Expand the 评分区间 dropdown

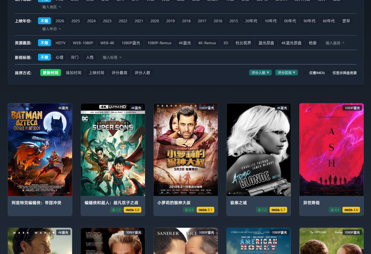286,73
